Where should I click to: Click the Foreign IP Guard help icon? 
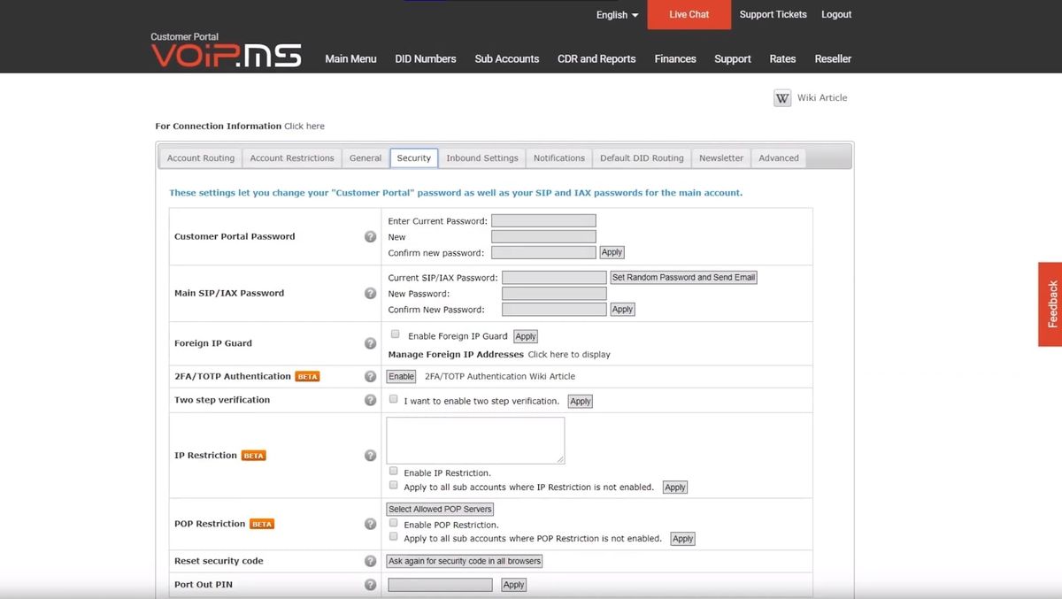tap(370, 342)
